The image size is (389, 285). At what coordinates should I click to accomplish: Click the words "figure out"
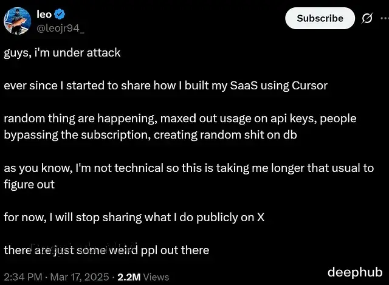click(x=29, y=184)
